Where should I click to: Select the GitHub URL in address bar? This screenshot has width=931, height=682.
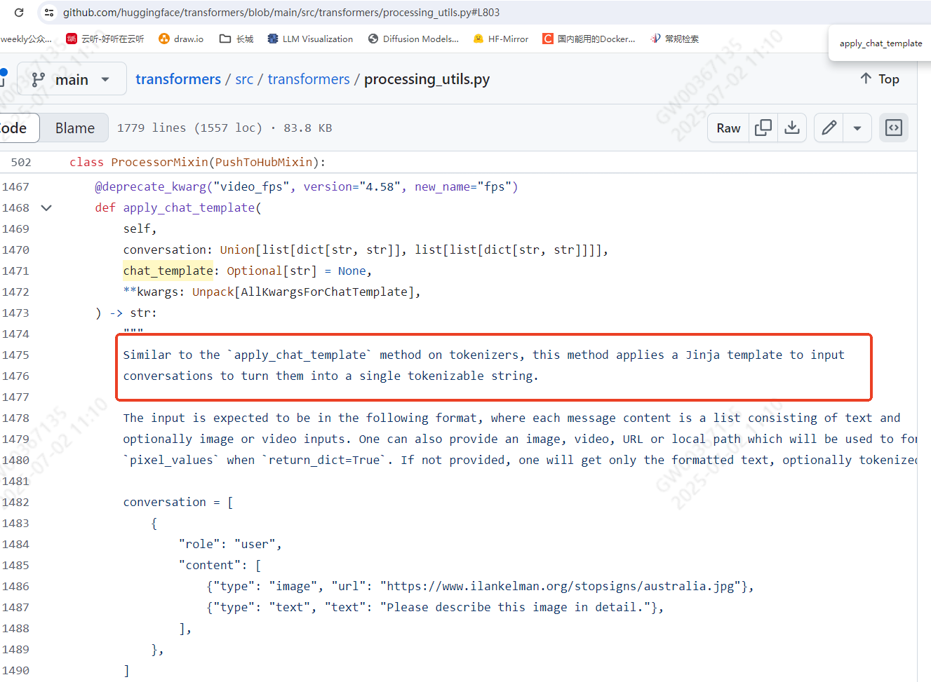281,13
